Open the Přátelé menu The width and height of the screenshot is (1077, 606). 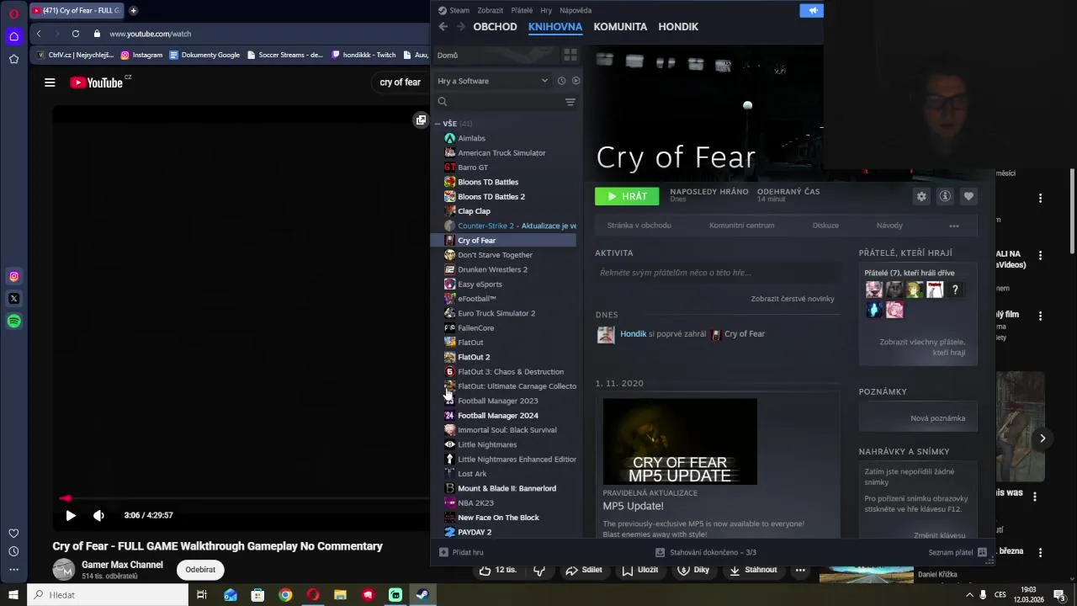[522, 10]
